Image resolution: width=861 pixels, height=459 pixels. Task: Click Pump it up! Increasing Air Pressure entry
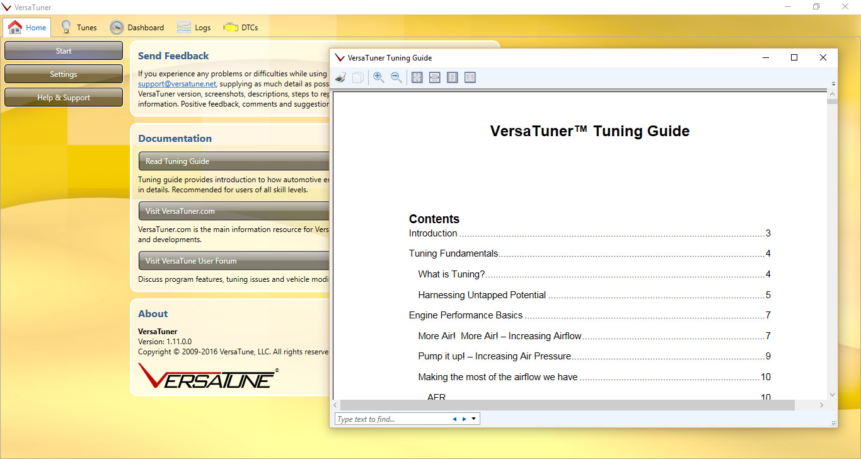(x=594, y=356)
